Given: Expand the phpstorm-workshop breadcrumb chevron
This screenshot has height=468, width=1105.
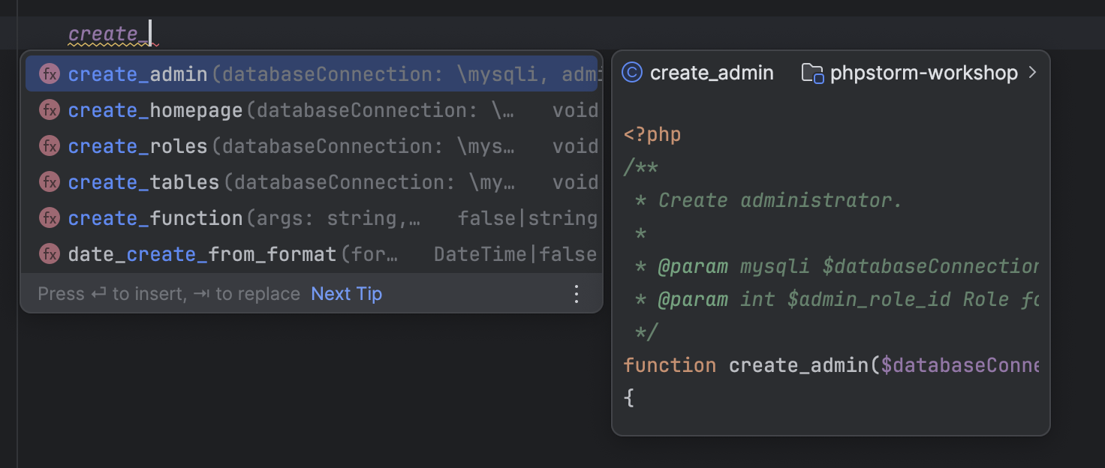Looking at the screenshot, I should (1034, 72).
